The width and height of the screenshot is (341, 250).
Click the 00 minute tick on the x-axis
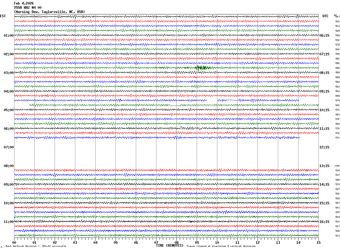pos(14,242)
